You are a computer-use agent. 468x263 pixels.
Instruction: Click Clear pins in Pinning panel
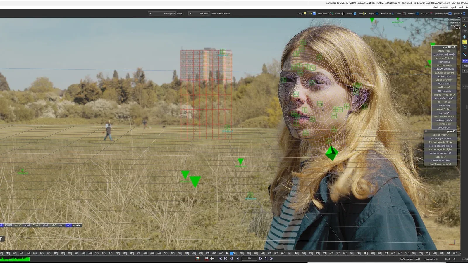(441, 157)
